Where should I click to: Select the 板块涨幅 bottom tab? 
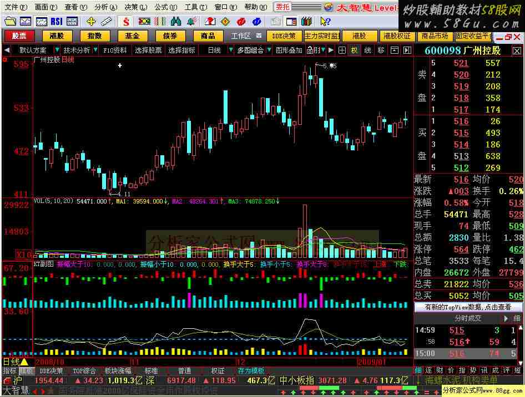(118, 370)
